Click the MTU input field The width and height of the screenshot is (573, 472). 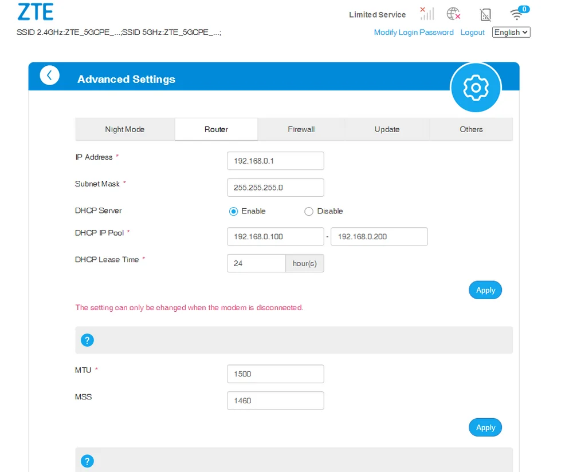point(276,374)
